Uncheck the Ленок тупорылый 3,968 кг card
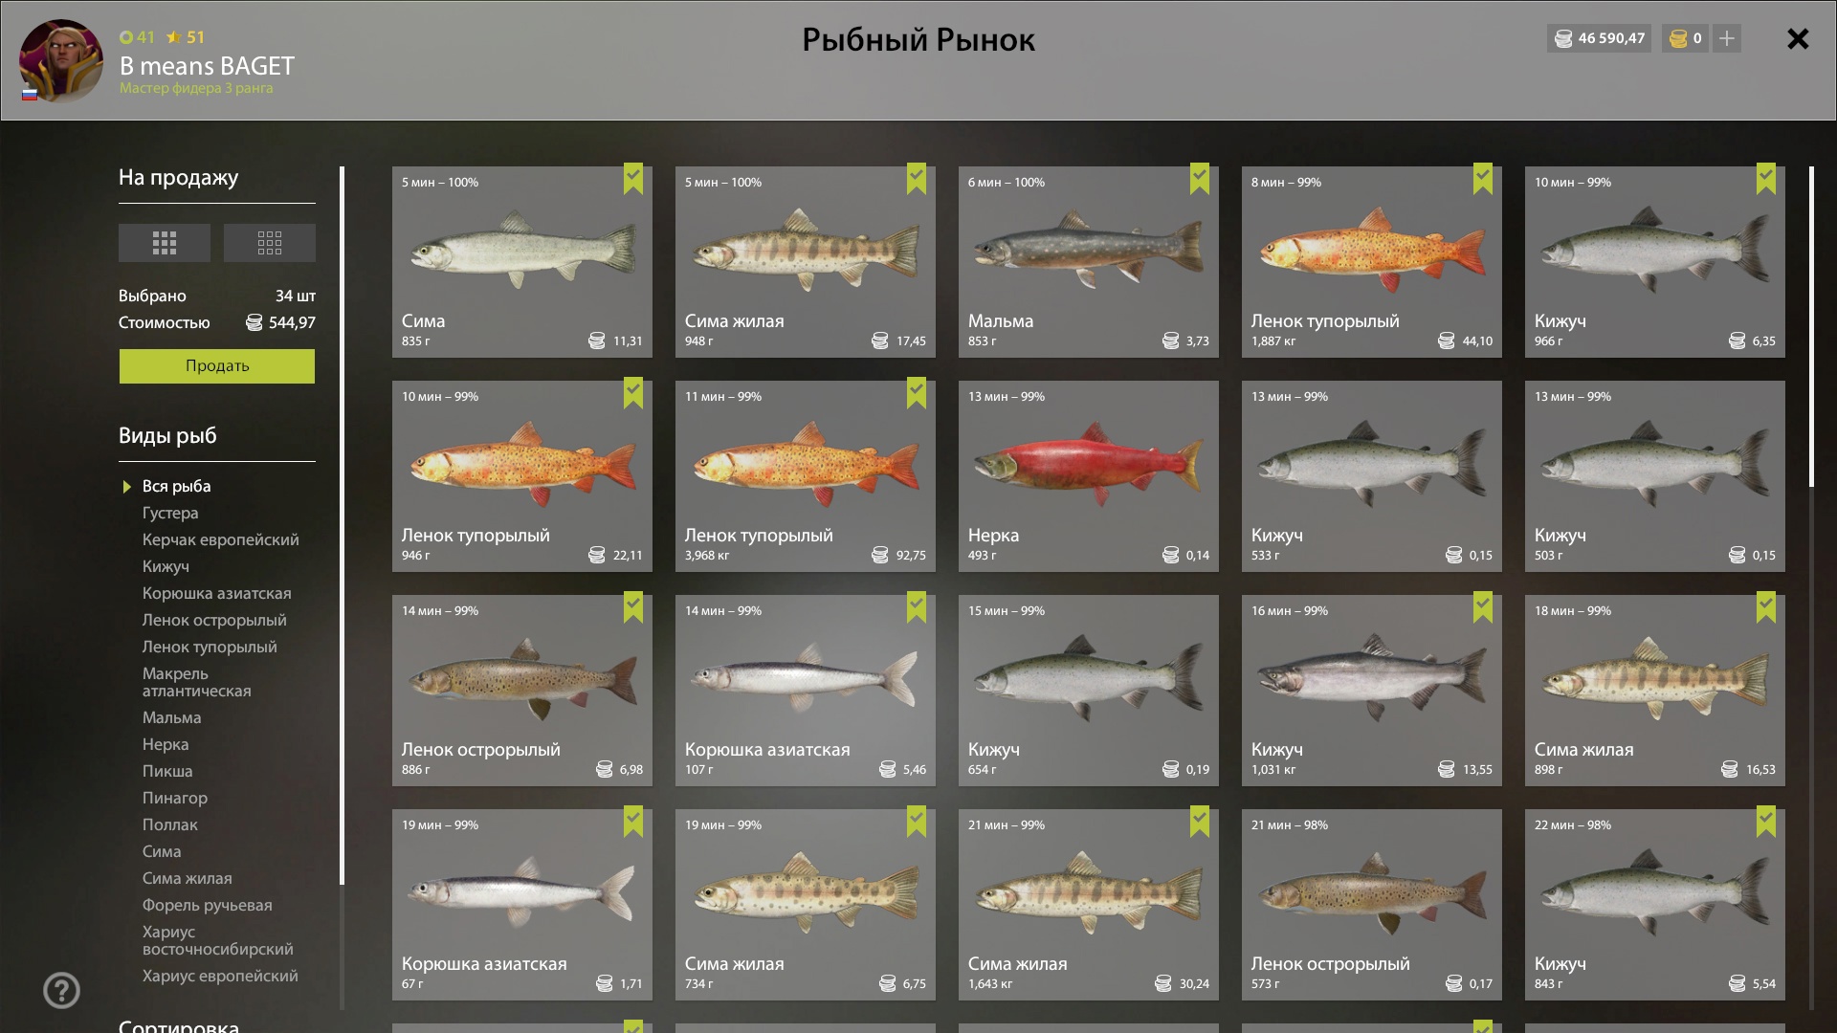 click(x=917, y=393)
